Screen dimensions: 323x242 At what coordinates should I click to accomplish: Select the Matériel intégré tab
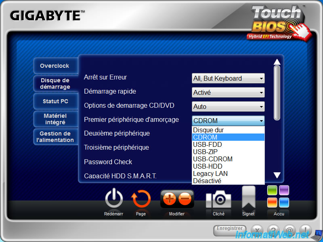[x=55, y=119]
